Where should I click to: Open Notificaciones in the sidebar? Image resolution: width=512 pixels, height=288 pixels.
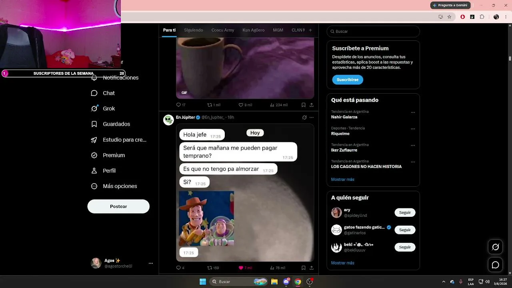tap(115, 78)
